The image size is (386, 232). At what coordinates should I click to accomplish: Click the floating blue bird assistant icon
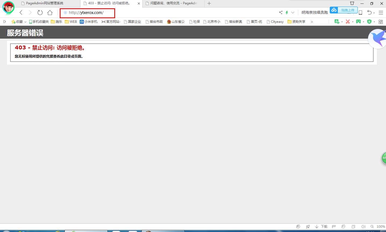377,39
